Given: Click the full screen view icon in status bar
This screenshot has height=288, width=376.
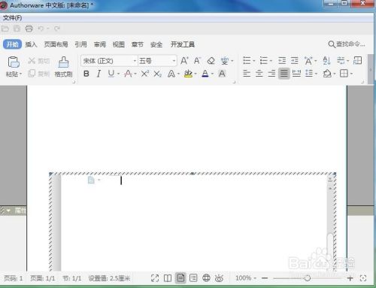Looking at the screenshot, I should tap(155, 278).
